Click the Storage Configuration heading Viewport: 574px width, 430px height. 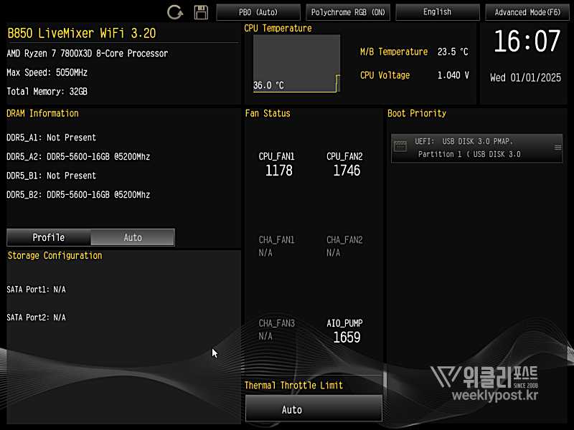(55, 256)
